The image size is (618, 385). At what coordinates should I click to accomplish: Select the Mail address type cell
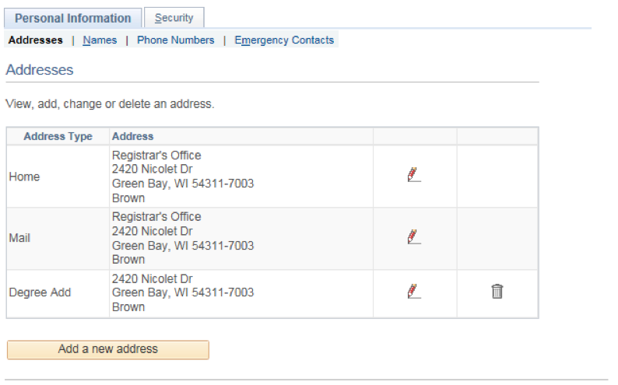19,238
